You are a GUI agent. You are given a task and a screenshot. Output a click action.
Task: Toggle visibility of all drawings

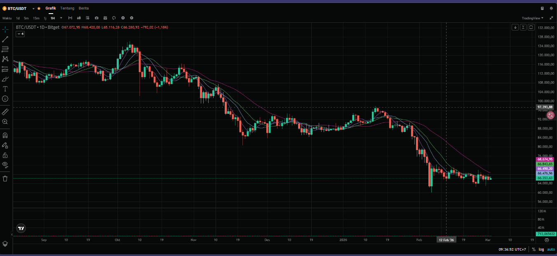point(5,165)
